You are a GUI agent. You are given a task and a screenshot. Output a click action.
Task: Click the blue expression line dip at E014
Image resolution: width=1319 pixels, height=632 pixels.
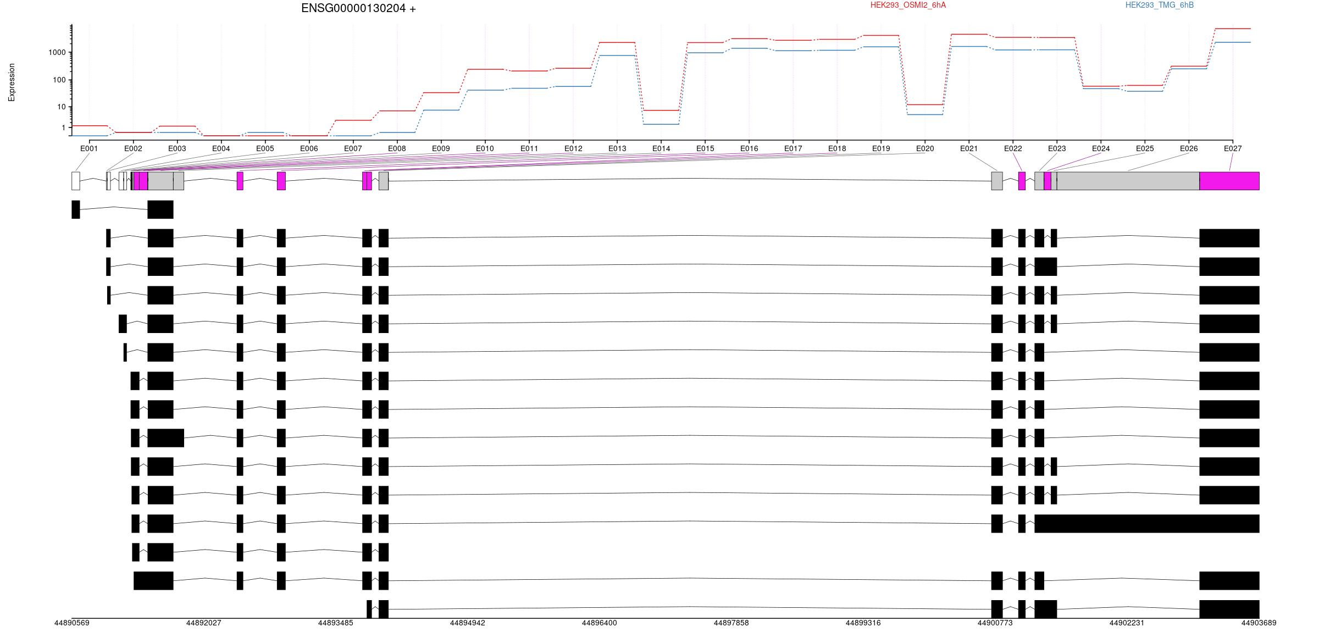click(661, 124)
